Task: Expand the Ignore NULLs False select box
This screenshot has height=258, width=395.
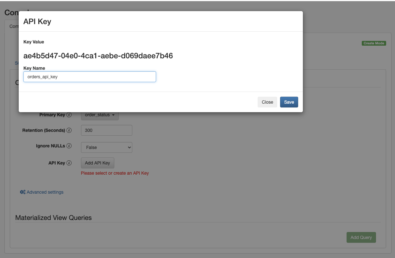Action: click(x=107, y=147)
